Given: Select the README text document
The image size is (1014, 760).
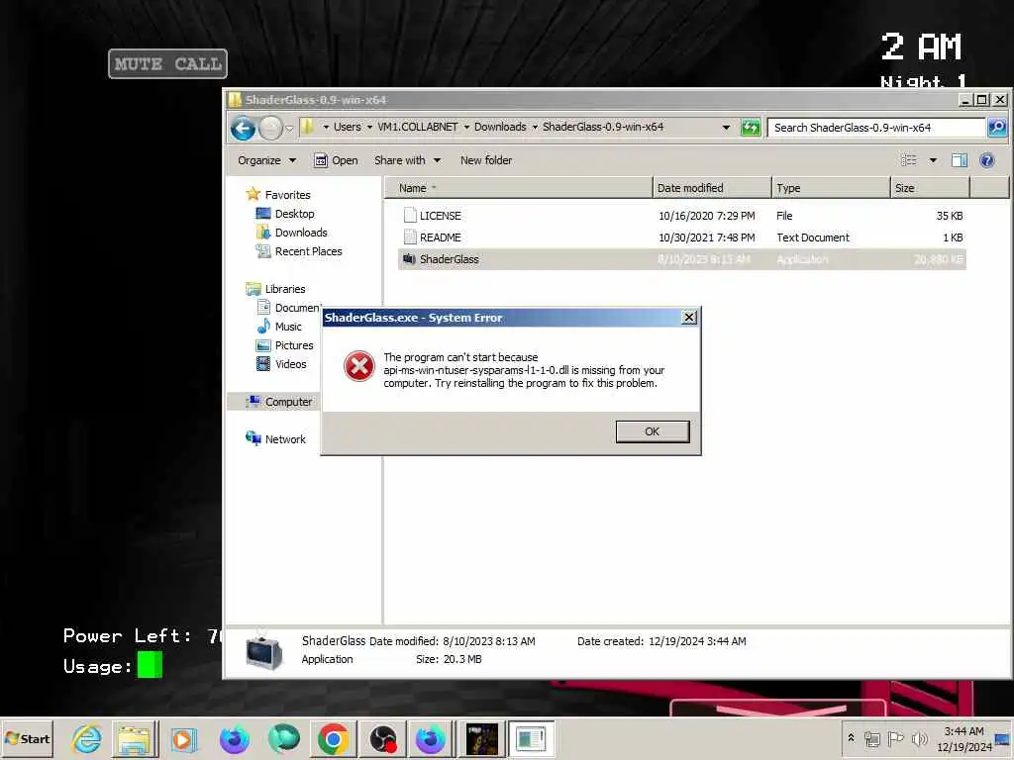Looking at the screenshot, I should point(681,237).
